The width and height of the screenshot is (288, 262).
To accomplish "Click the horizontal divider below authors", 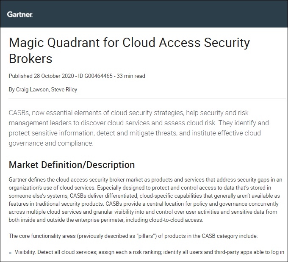I will coord(147,99).
